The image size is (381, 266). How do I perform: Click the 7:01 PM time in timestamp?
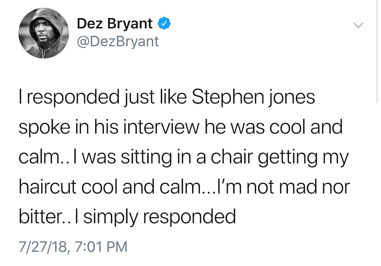coord(100,246)
